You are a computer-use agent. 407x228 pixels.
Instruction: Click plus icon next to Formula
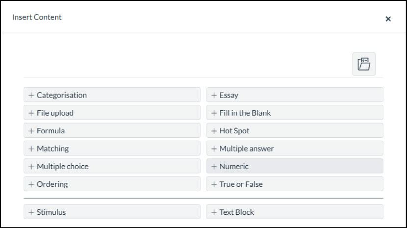(31, 131)
